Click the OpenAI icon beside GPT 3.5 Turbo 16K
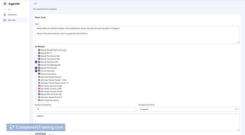The height and width of the screenshot is (135, 245). pyautogui.click(x=39, y=94)
